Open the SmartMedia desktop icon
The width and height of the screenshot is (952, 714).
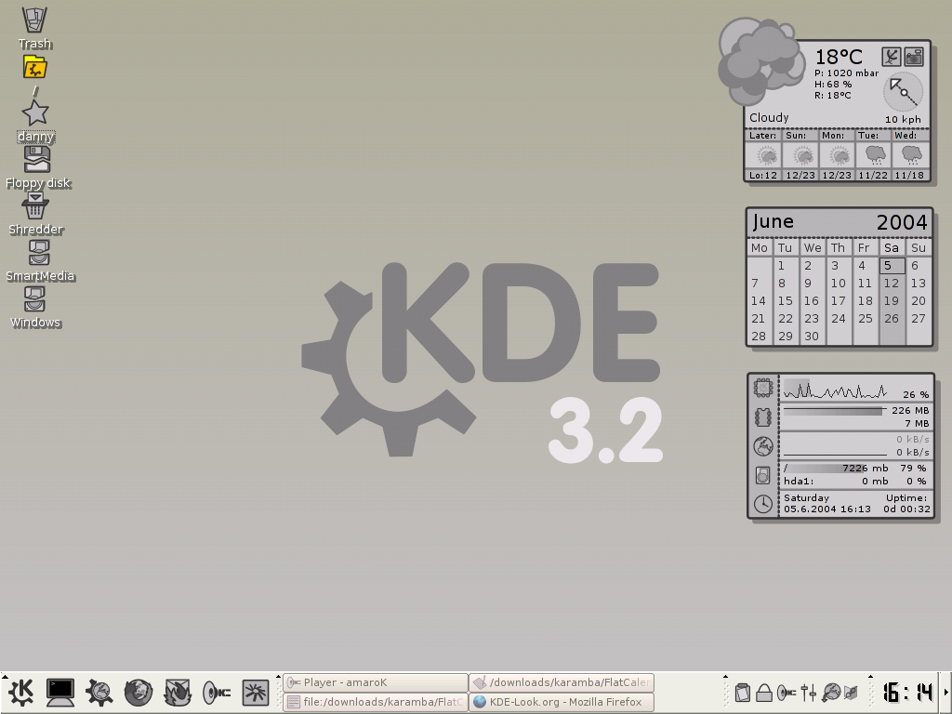coord(39,253)
